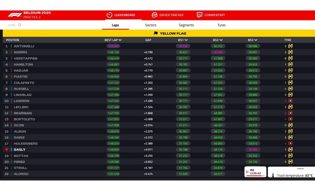Click the Belgium 2026 Practice 2 title
This screenshot has height=191, width=315.
pos(37,15)
